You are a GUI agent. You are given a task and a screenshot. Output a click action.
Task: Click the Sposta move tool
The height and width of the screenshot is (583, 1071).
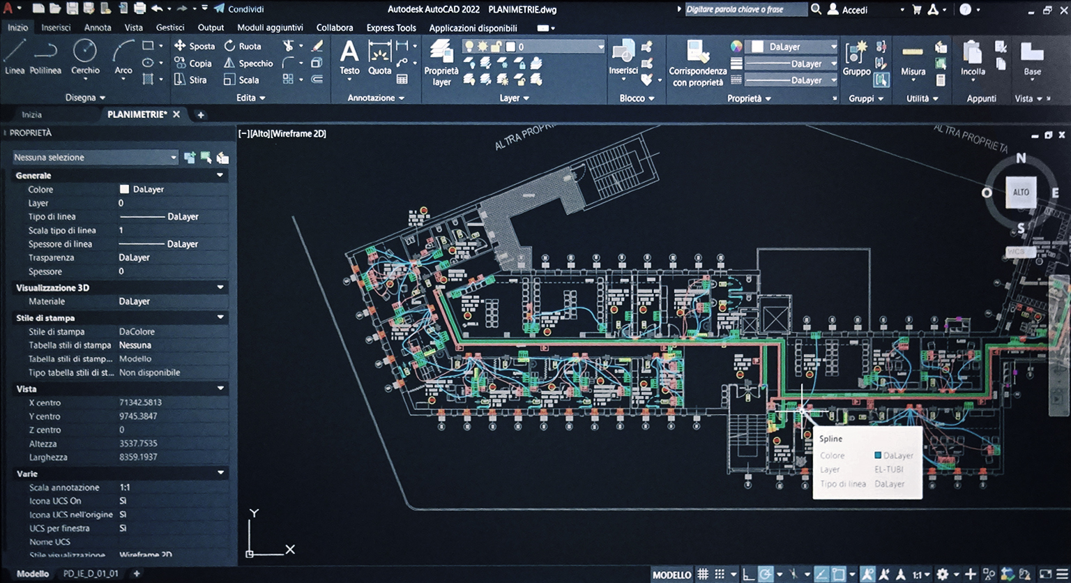(194, 46)
